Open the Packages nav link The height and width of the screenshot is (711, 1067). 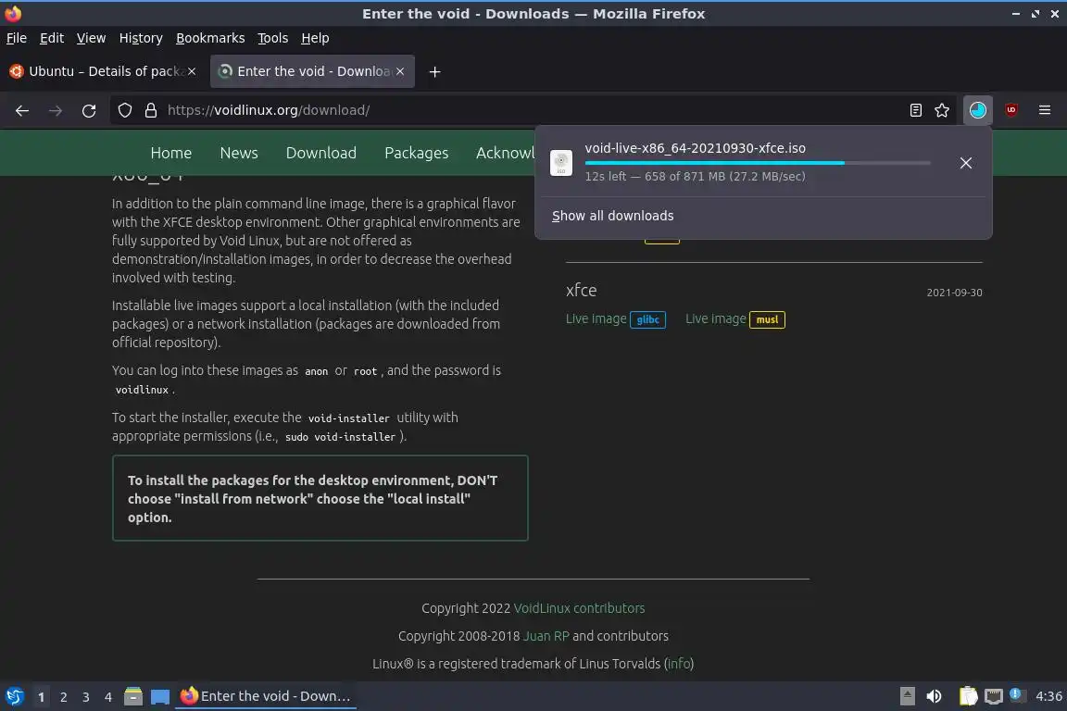pos(417,153)
